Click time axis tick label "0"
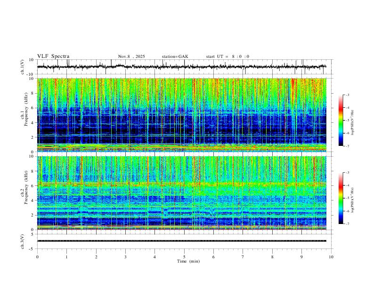The width and height of the screenshot is (373, 288). (x=37, y=257)
